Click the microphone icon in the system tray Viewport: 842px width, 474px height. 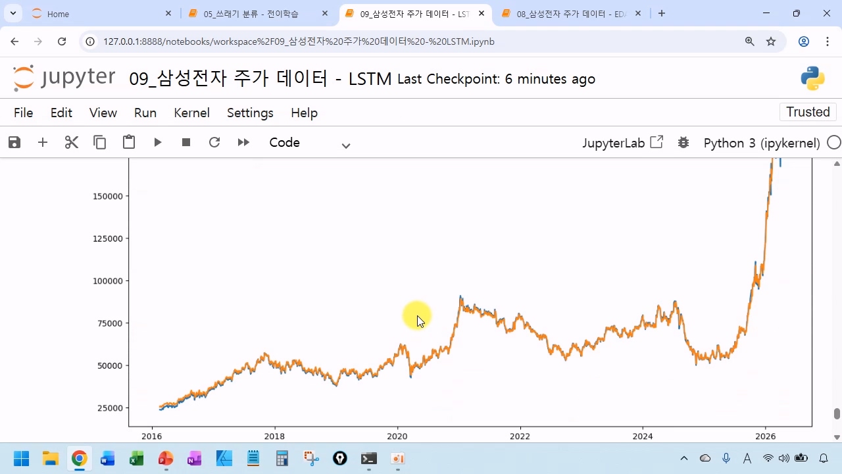(x=726, y=458)
